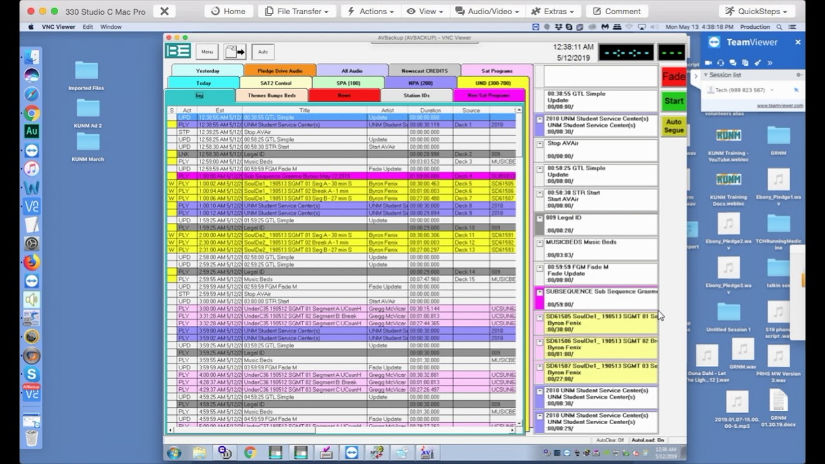The width and height of the screenshot is (825, 464).
Task: Open the File Transfer dropdown
Action: coord(297,11)
